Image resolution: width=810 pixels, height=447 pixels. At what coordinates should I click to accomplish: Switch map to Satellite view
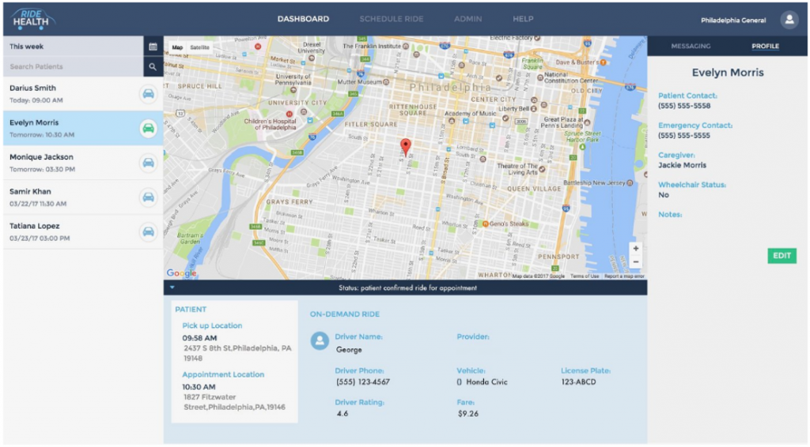point(199,47)
